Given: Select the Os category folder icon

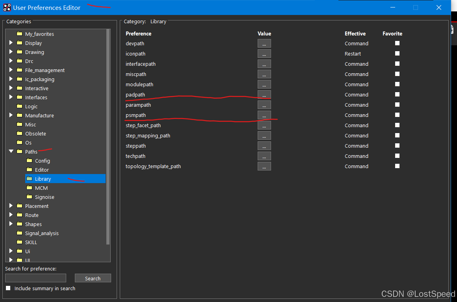Looking at the screenshot, I should (x=20, y=143).
